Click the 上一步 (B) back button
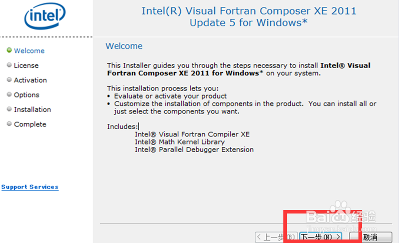The height and width of the screenshot is (243, 399). tap(276, 237)
